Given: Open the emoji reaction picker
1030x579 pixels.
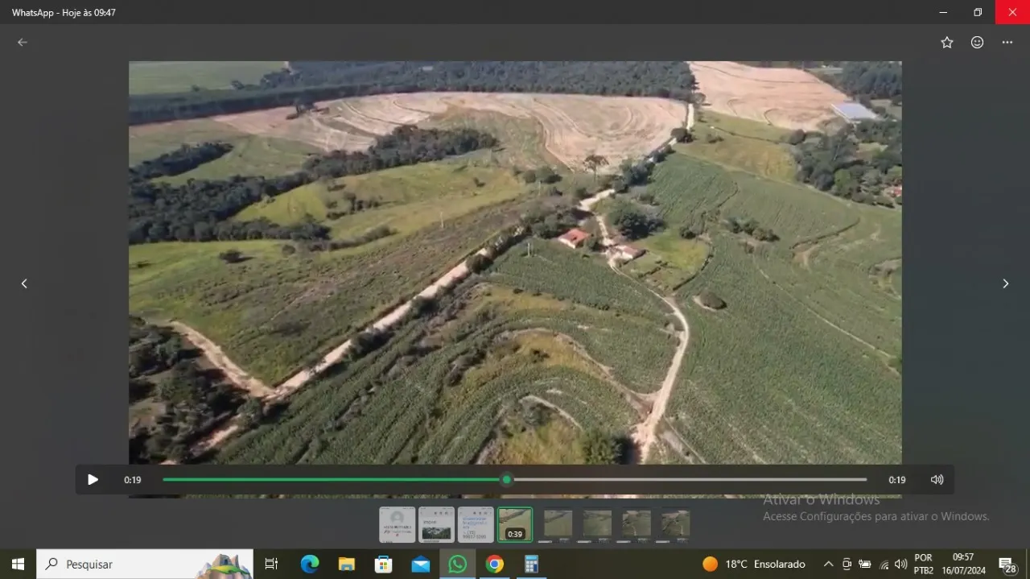Looking at the screenshot, I should pos(977,43).
